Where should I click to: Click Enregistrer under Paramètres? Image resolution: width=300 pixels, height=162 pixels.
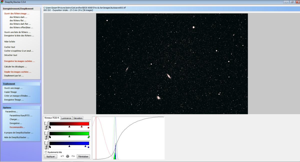[16, 123]
